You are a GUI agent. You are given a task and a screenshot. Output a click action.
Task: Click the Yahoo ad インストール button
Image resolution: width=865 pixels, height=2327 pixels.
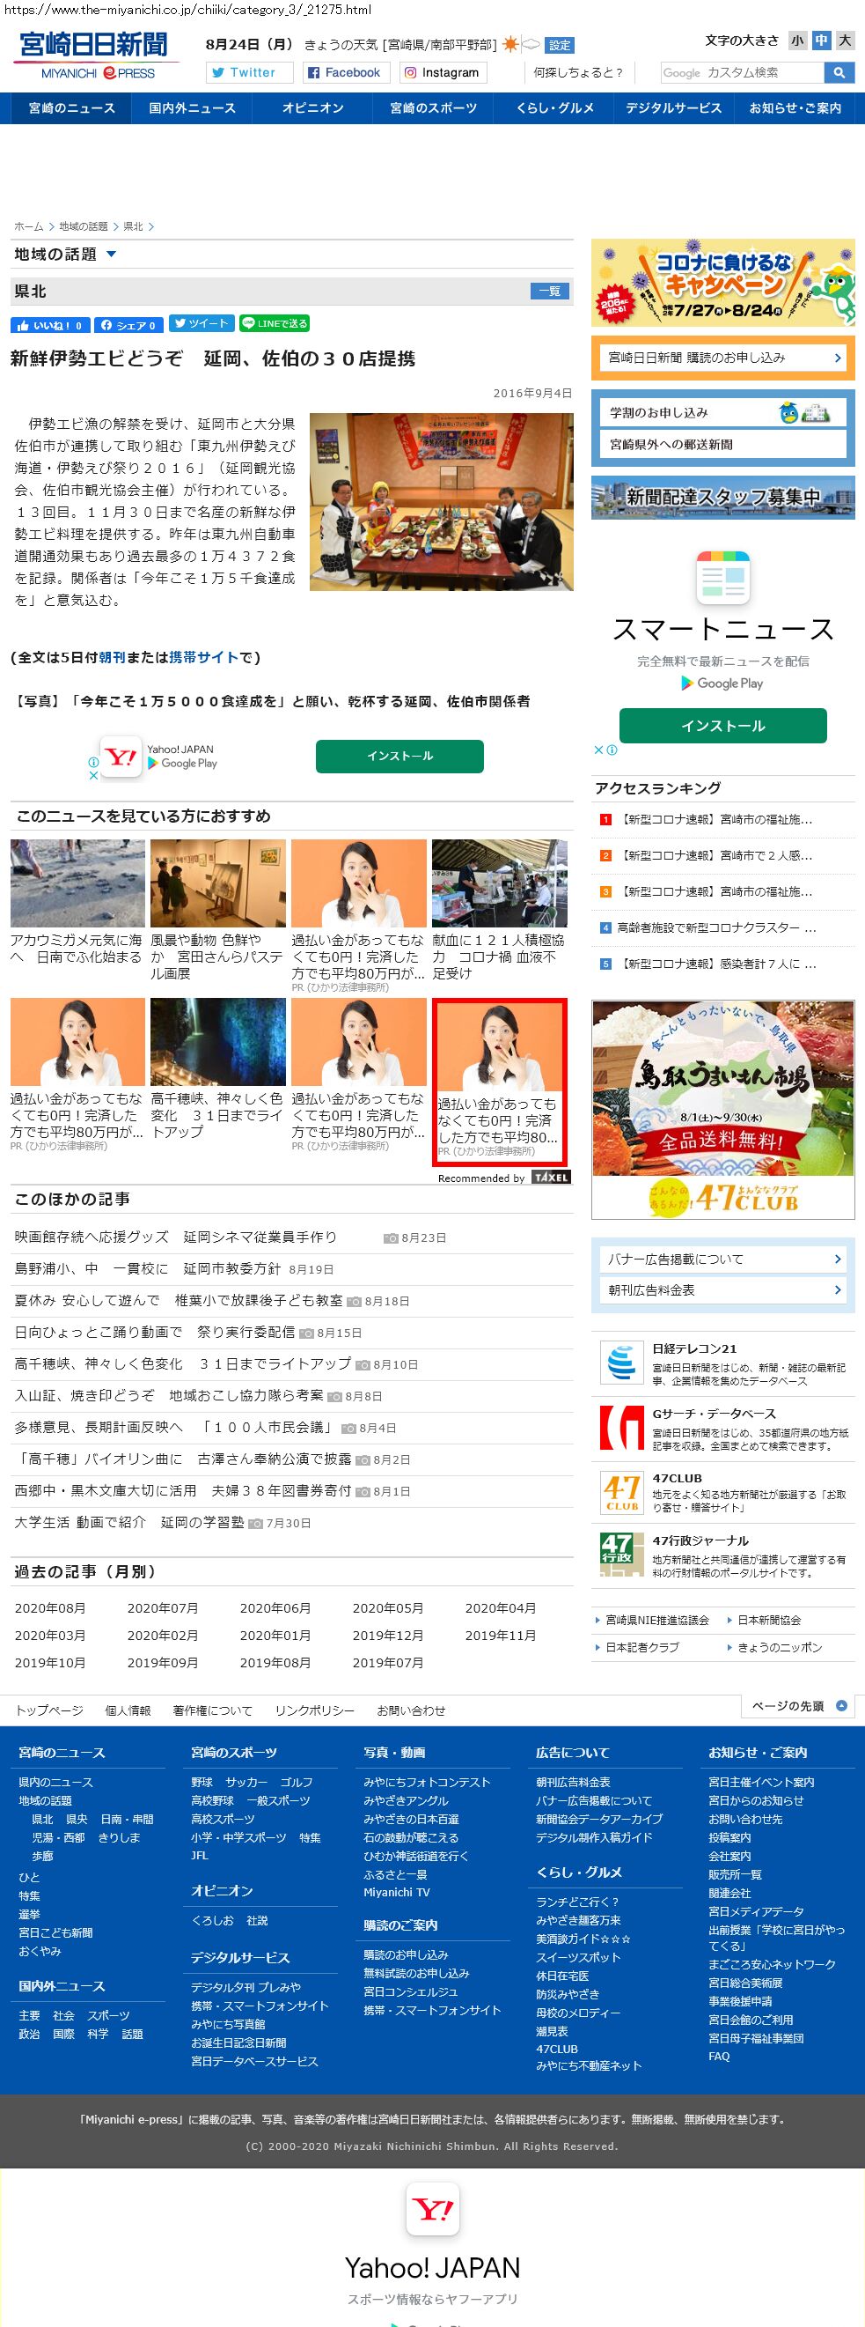pyautogui.click(x=400, y=756)
